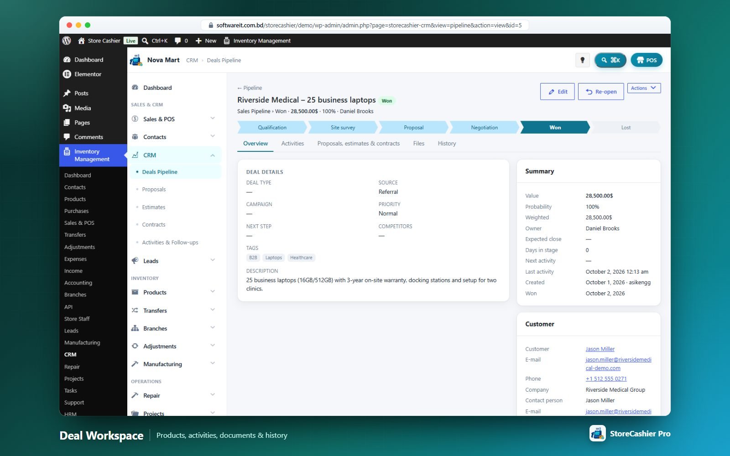Image resolution: width=730 pixels, height=456 pixels.
Task: Click the Media library sidebar icon
Action: tap(67, 108)
